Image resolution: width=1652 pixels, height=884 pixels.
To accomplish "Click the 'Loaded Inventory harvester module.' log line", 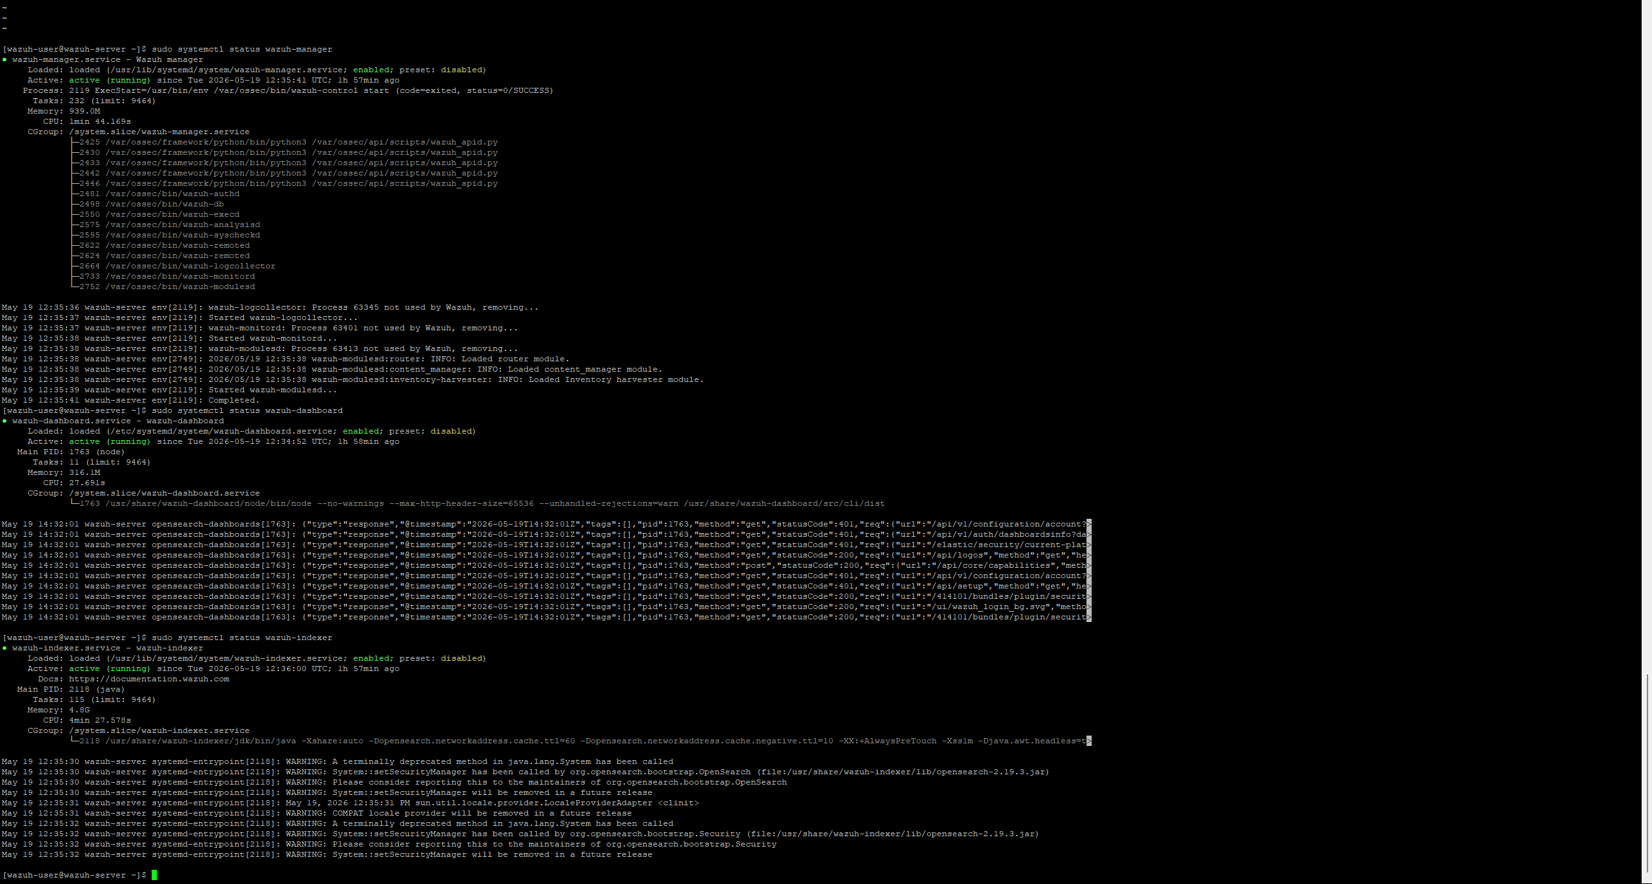I will coord(352,379).
